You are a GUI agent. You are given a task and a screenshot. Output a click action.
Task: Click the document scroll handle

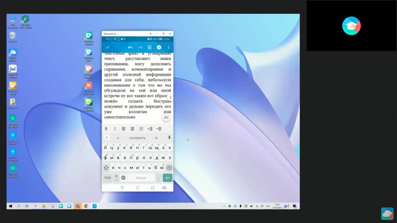[171, 98]
